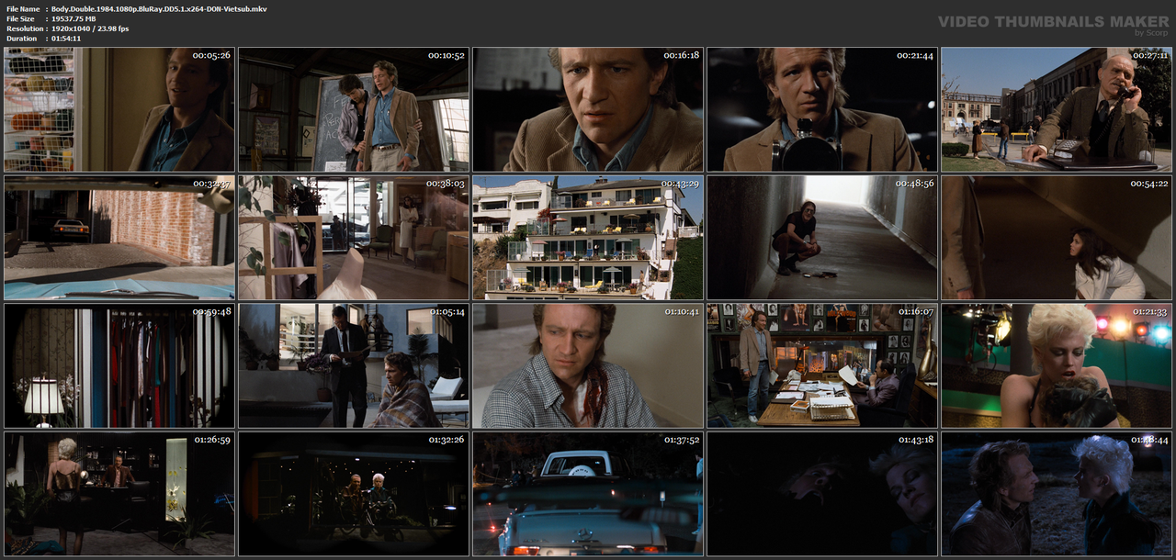Screen dimensions: 1176x560
Task: Click the thumbnail stamped 01:05:14
Action: 354,365
